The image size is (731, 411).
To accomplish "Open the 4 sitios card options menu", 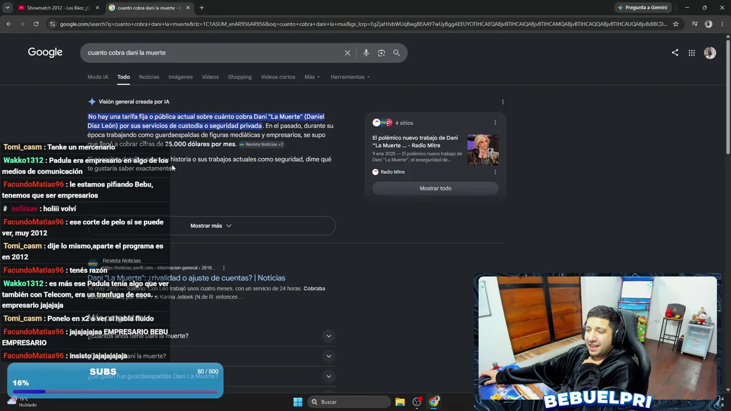I will 495,123.
